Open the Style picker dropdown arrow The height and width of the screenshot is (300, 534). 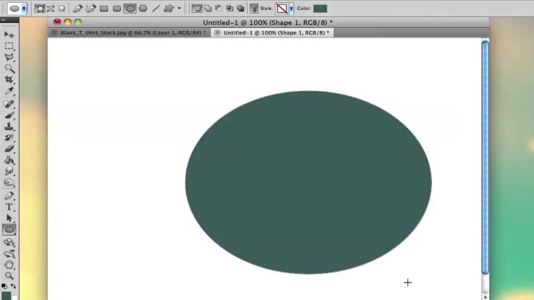coord(292,8)
